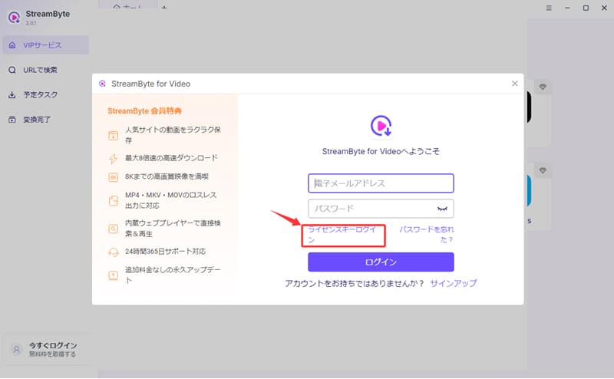This screenshot has height=379, width=614.
Task: Click the purple ログイン button
Action: click(381, 262)
